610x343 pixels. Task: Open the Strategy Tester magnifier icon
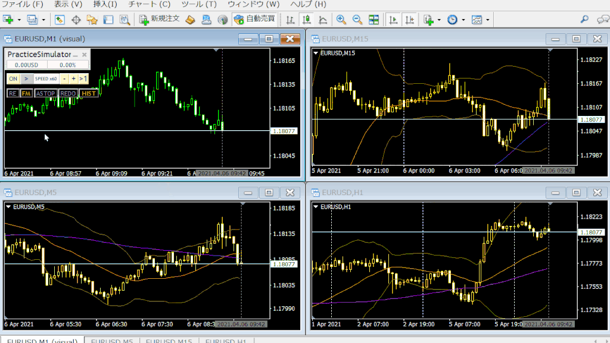pyautogui.click(x=125, y=20)
